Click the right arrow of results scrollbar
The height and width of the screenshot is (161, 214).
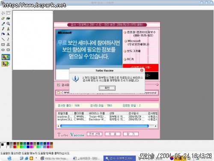(156, 126)
